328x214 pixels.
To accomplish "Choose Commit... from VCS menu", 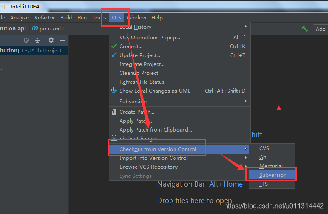I will pos(180,47).
